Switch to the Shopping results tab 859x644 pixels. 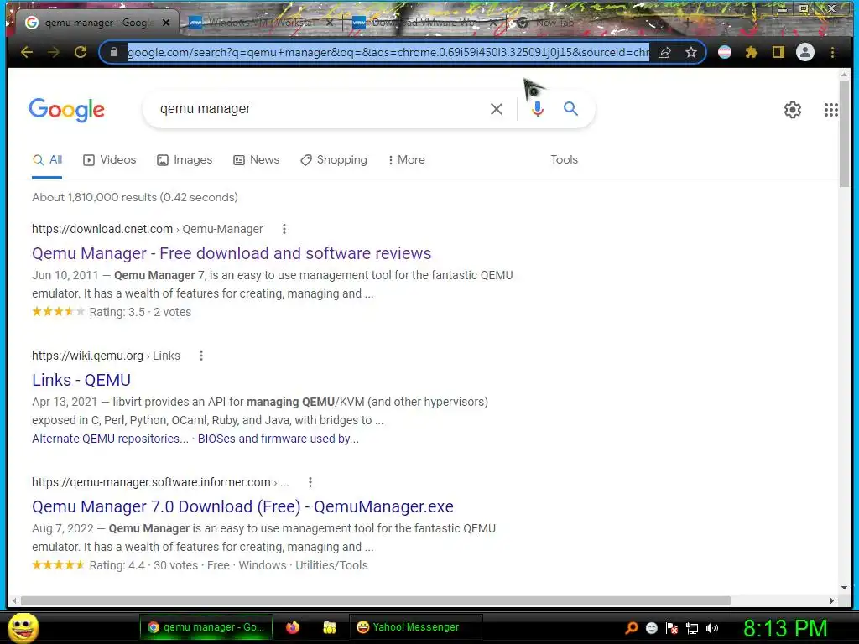pos(334,160)
